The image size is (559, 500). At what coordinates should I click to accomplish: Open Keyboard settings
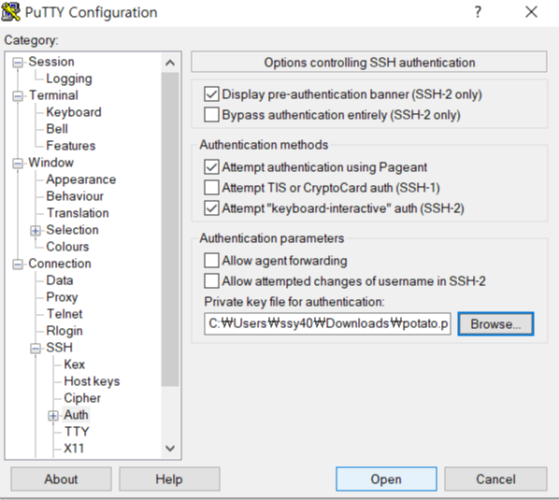(x=74, y=112)
